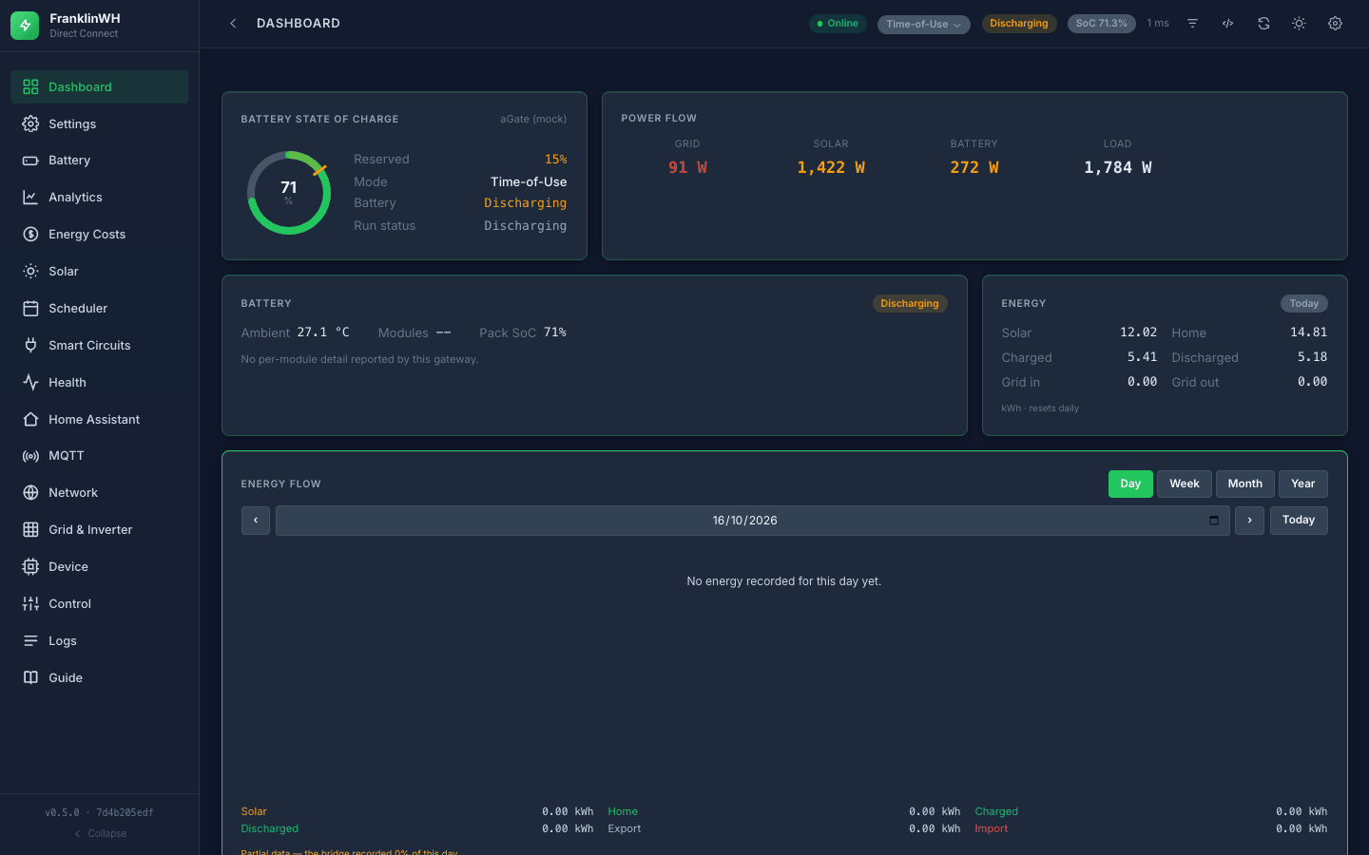The image size is (1369, 855).
Task: Open the Analytics chart icon
Action: pyautogui.click(x=30, y=198)
